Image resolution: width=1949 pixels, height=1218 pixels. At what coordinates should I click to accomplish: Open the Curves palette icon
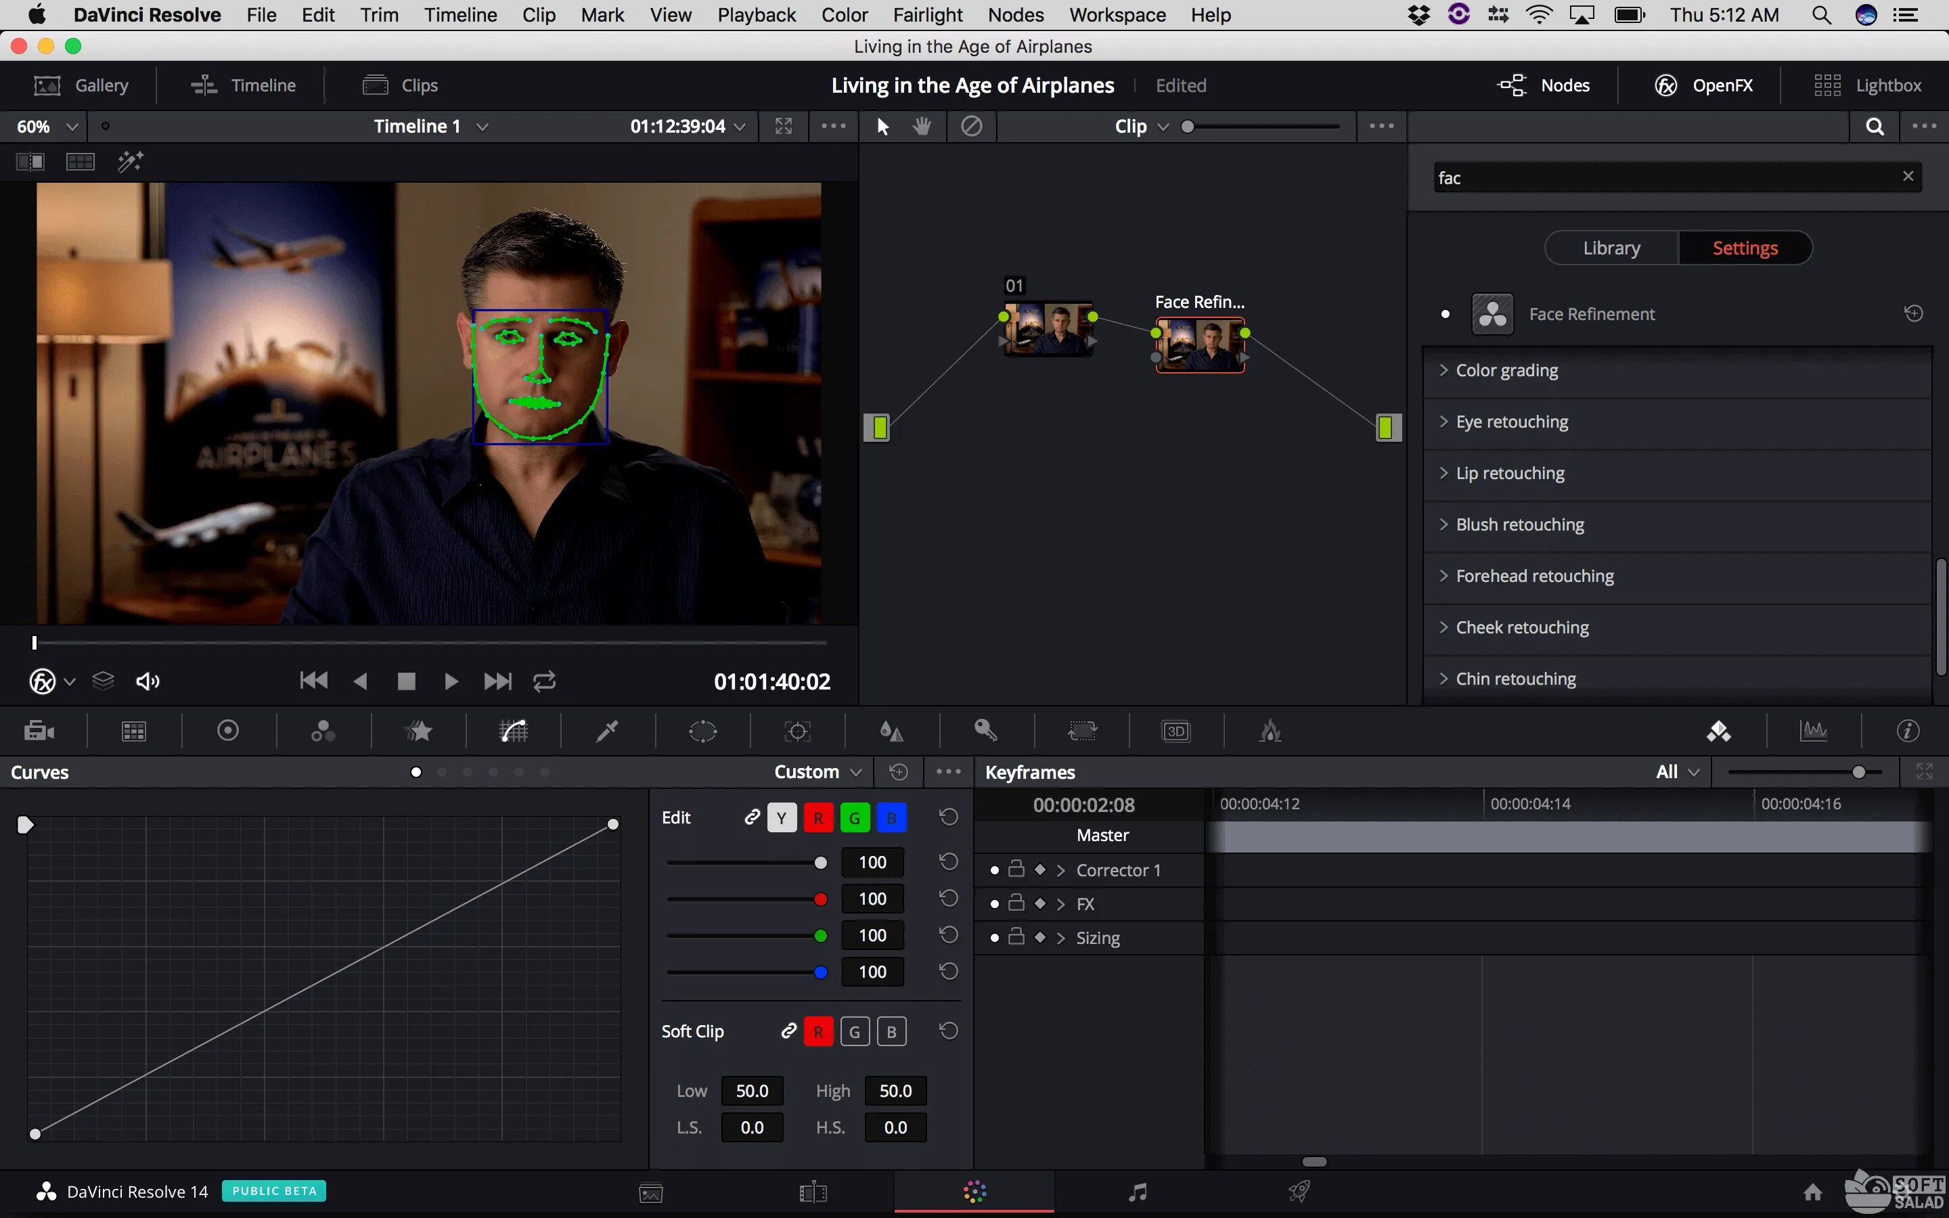(513, 731)
